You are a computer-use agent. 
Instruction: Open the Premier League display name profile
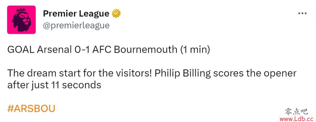tap(76, 13)
